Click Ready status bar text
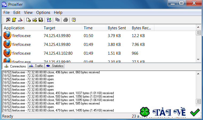The width and height of the screenshot is (203, 120). pos(8,116)
